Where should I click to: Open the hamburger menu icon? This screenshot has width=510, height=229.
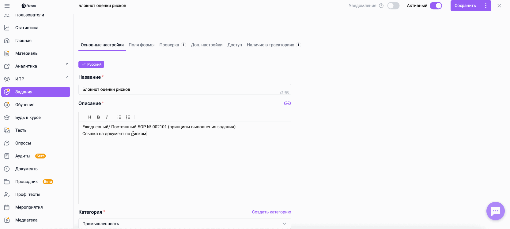pos(7,6)
